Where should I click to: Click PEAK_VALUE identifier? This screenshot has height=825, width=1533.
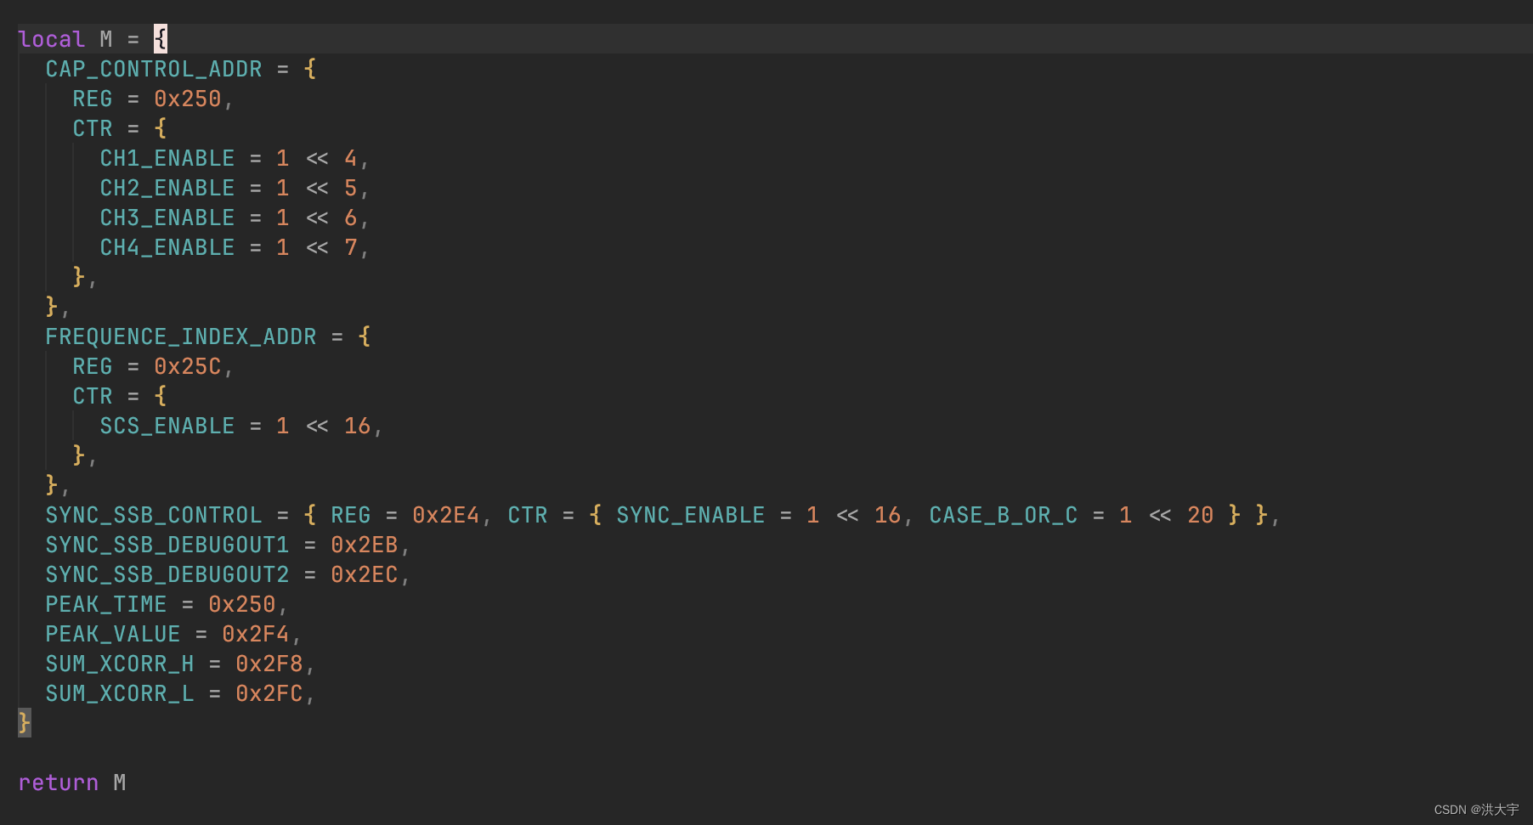pos(113,634)
